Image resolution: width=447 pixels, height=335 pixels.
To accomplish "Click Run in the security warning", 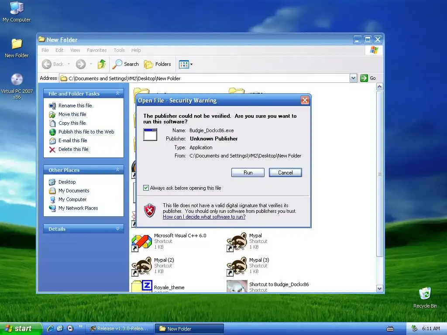I will (248, 173).
